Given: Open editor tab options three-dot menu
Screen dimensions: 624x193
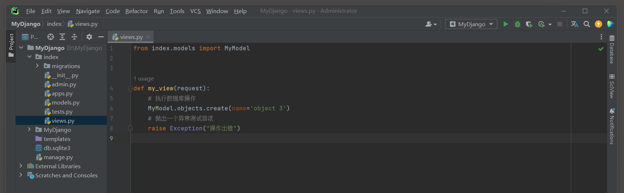Looking at the screenshot, I should (x=601, y=37).
